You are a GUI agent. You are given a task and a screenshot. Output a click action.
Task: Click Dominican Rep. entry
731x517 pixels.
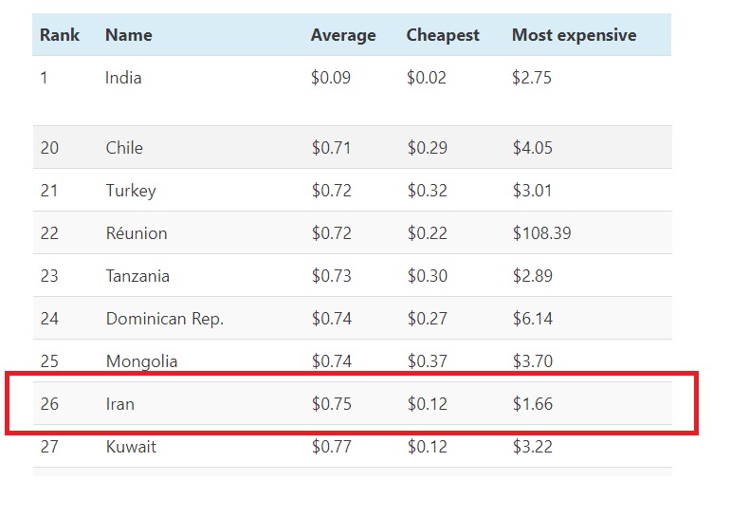pyautogui.click(x=164, y=319)
